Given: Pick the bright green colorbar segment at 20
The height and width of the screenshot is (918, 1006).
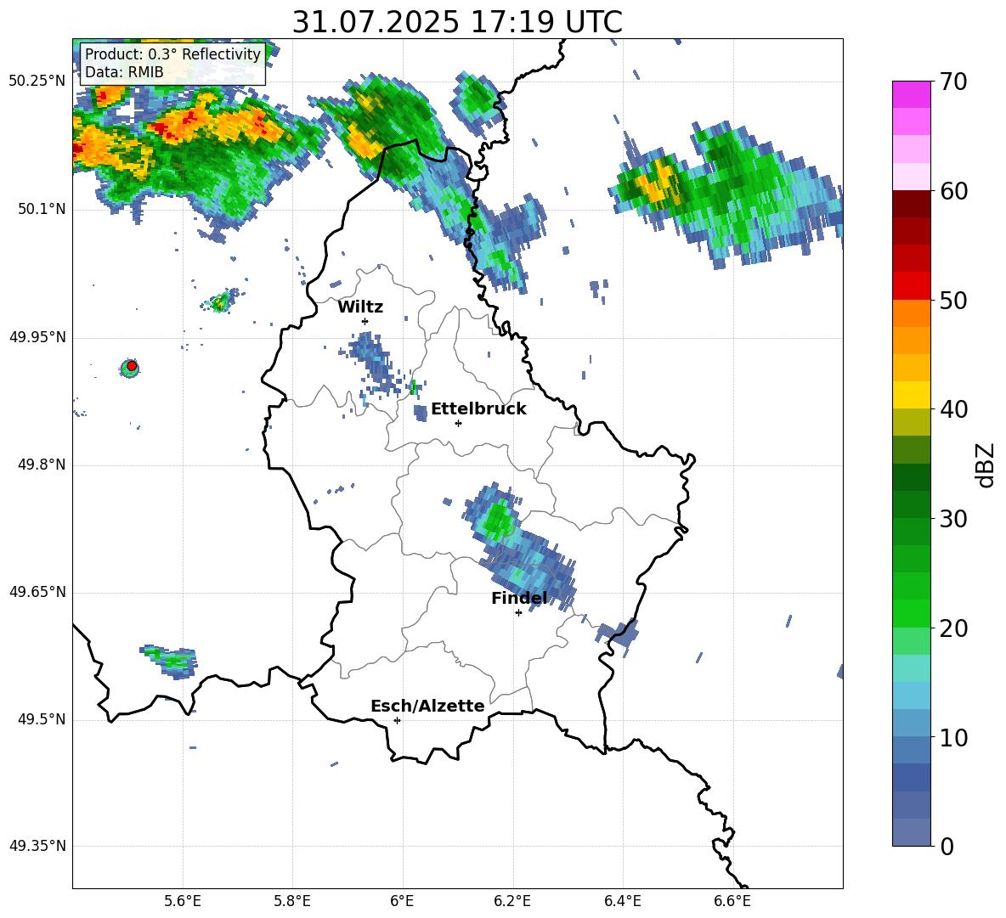Looking at the screenshot, I should pos(911,613).
